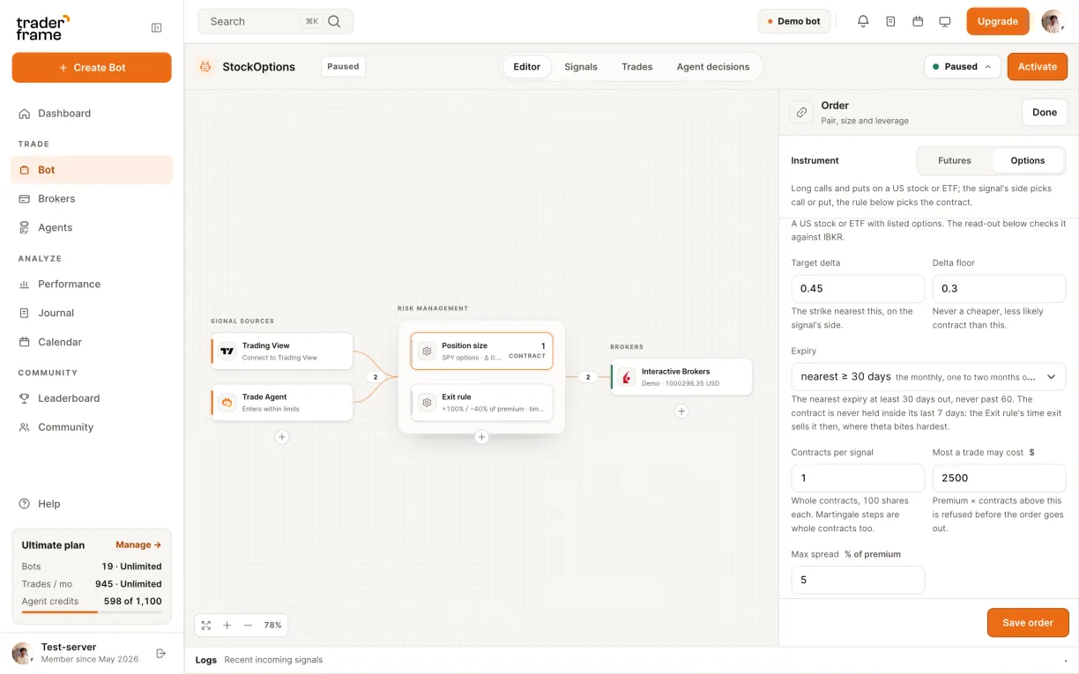
Task: Click the Target delta field
Action: coord(858,288)
